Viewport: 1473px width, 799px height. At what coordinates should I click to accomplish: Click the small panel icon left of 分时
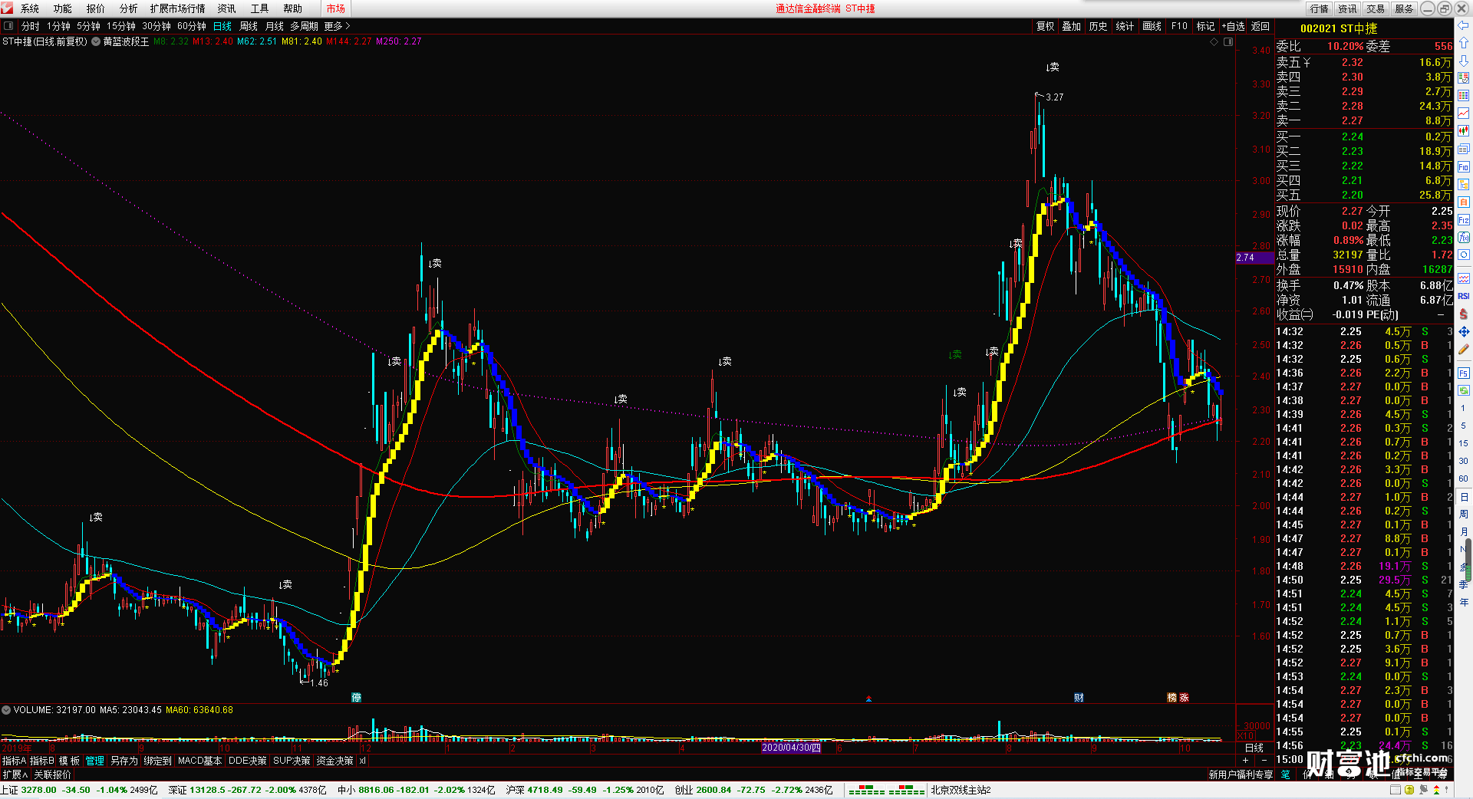pyautogui.click(x=8, y=26)
